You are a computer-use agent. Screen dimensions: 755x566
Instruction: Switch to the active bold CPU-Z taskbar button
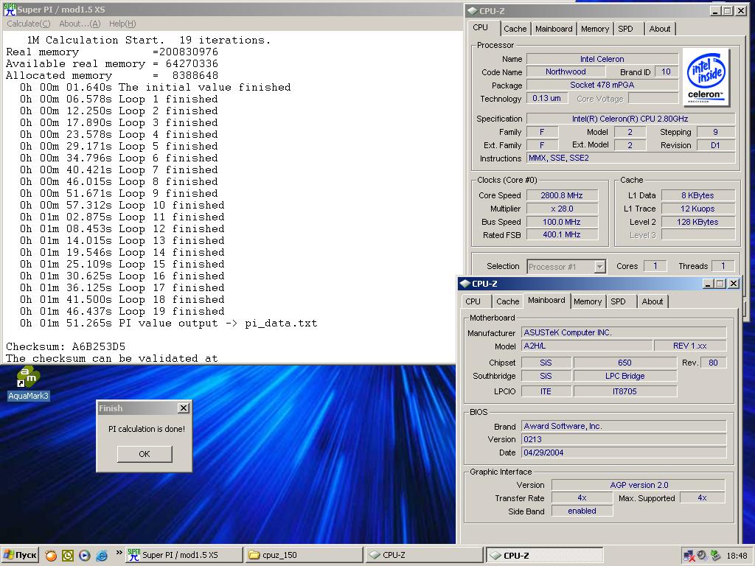point(544,555)
